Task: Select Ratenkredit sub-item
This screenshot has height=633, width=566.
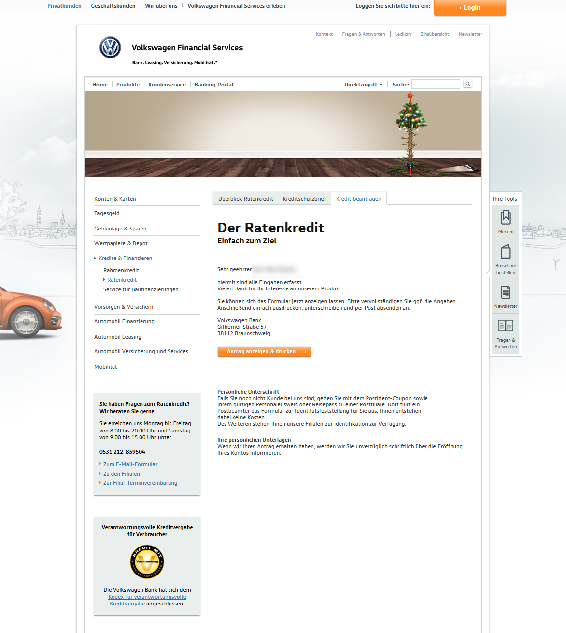Action: tap(122, 280)
